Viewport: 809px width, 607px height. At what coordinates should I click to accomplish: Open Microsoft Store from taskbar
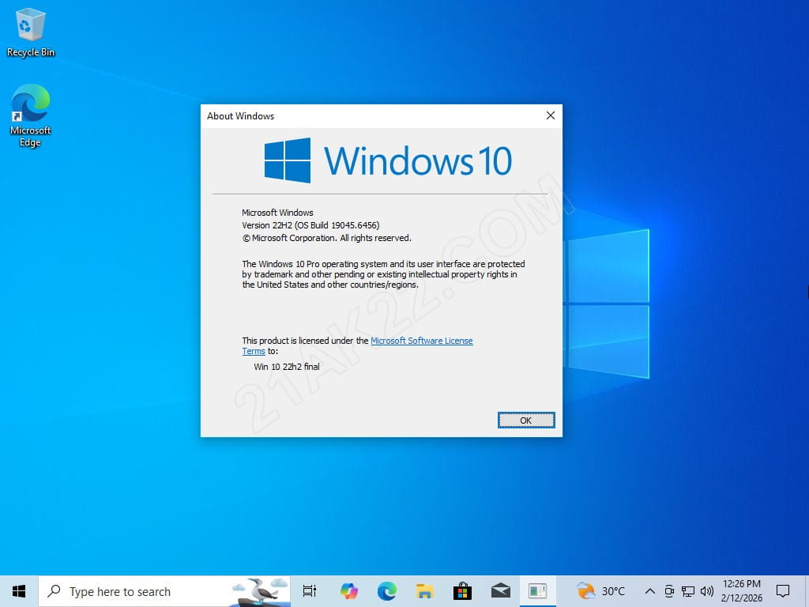(462, 591)
